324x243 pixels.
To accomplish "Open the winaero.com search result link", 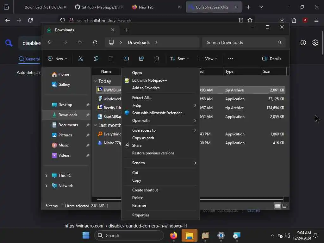I will point(126,226).
